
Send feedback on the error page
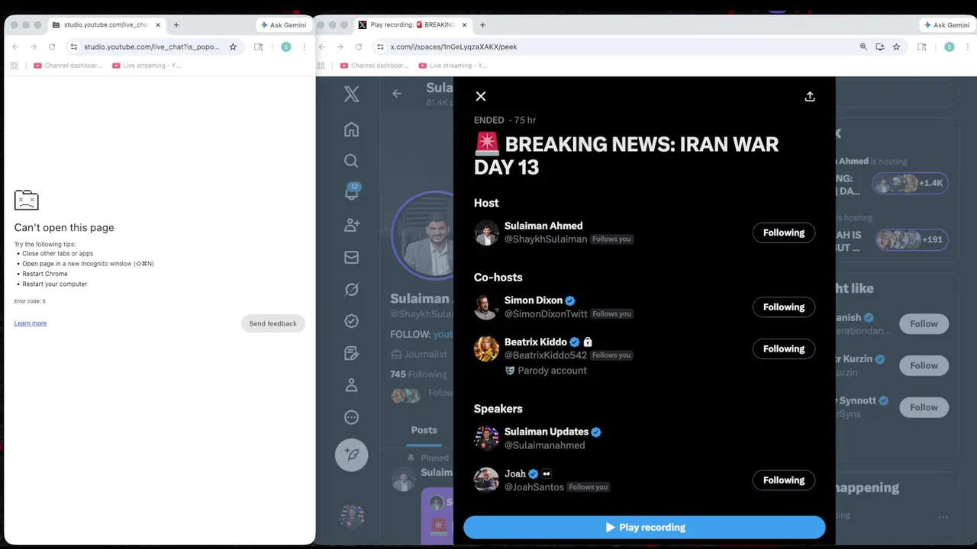[272, 323]
